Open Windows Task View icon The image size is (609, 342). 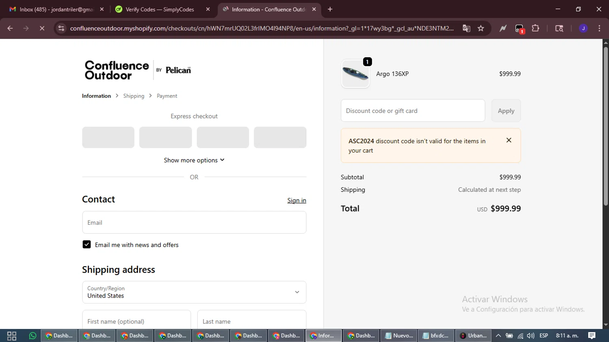[12, 336]
